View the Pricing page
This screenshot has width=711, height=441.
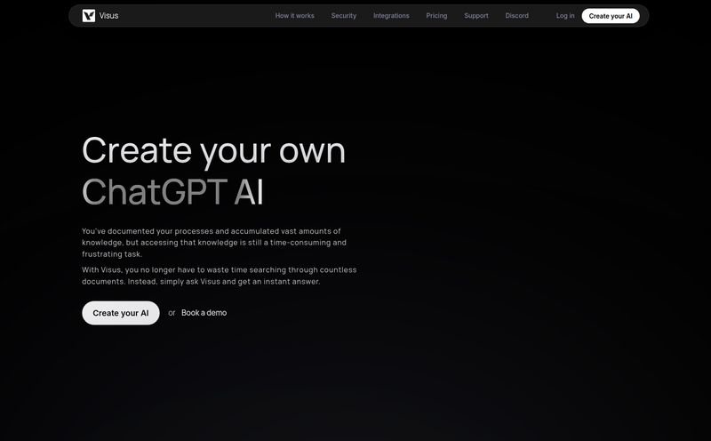pyautogui.click(x=436, y=16)
